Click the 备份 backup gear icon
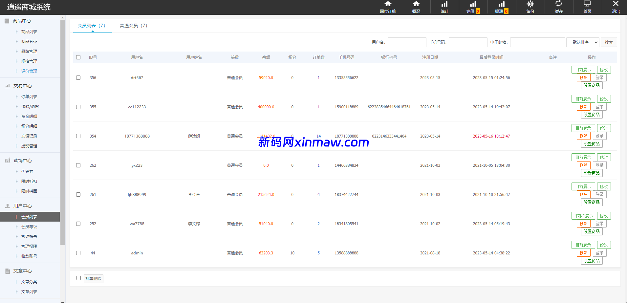 click(530, 4)
